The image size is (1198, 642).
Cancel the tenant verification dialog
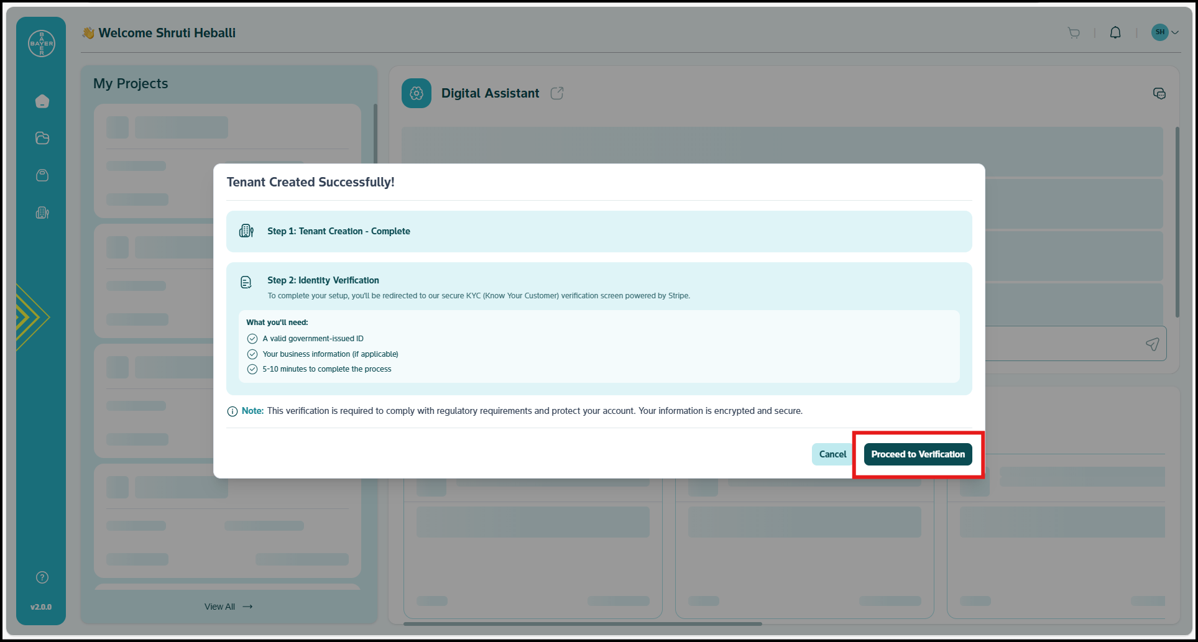coord(832,454)
